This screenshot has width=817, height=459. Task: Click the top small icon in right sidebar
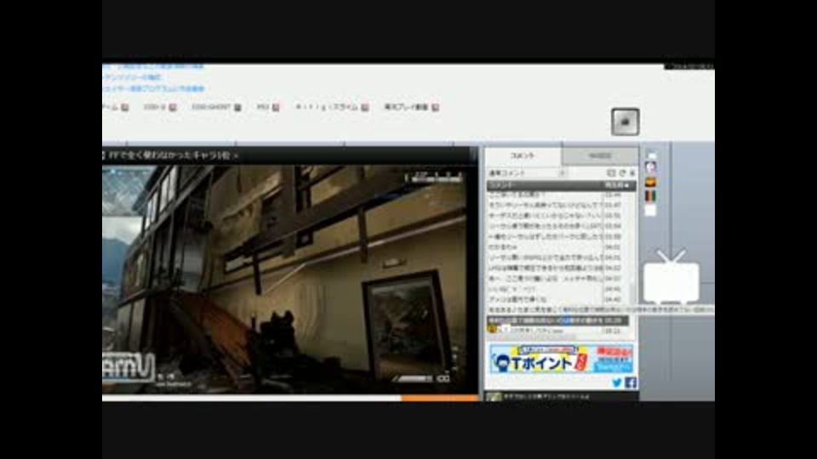pos(651,154)
